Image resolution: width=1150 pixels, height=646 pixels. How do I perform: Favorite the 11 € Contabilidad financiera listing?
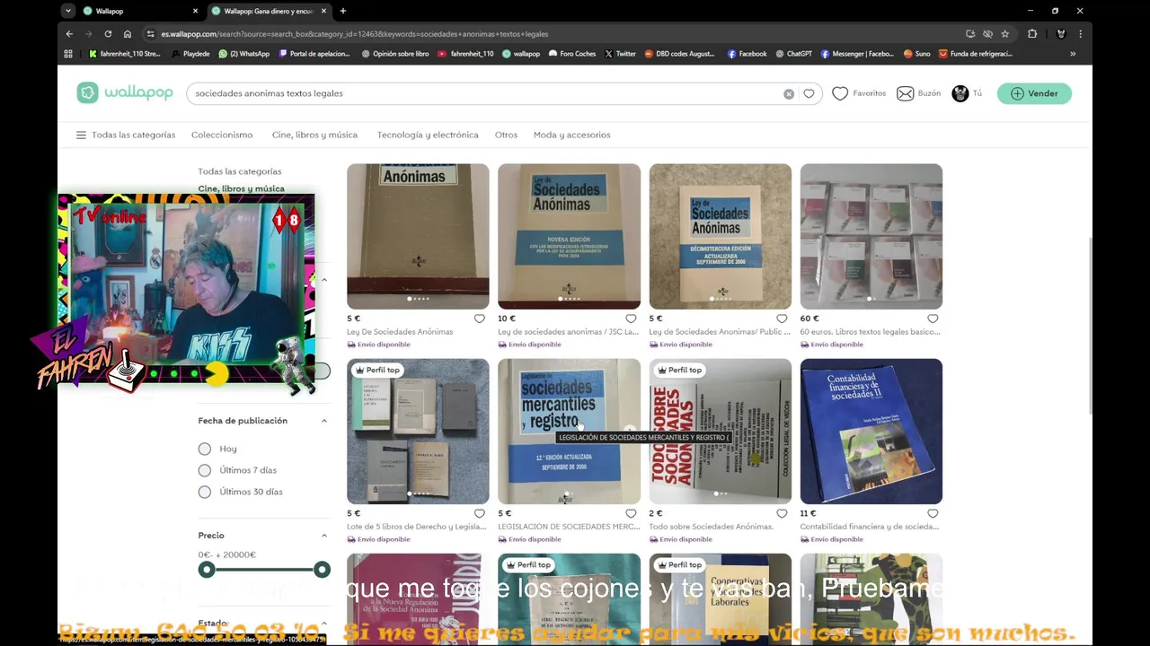click(x=933, y=513)
